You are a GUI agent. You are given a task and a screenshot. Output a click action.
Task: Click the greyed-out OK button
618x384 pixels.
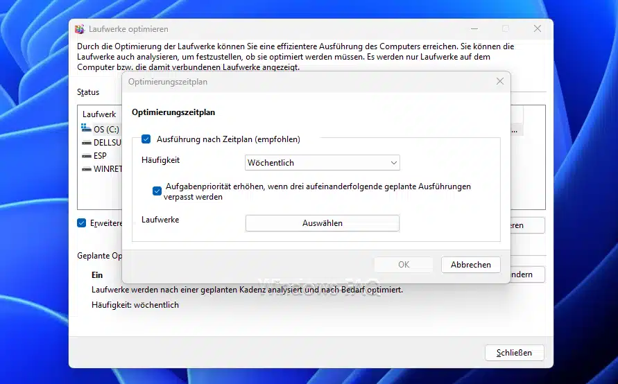coord(404,265)
